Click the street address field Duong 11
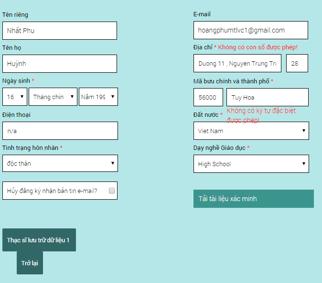Image resolution: width=322 pixels, height=283 pixels. pyautogui.click(x=237, y=63)
